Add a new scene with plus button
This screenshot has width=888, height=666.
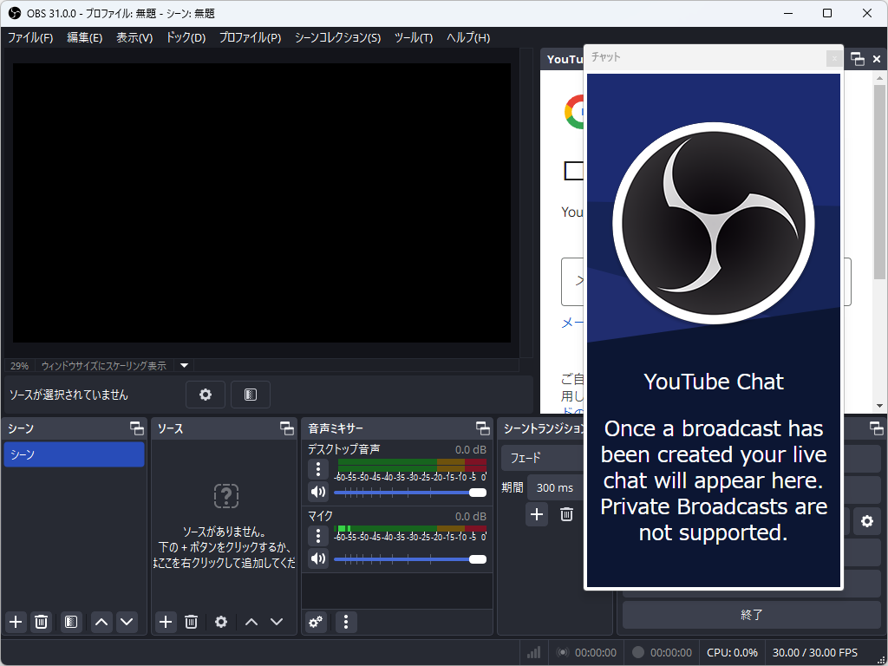[x=16, y=622]
